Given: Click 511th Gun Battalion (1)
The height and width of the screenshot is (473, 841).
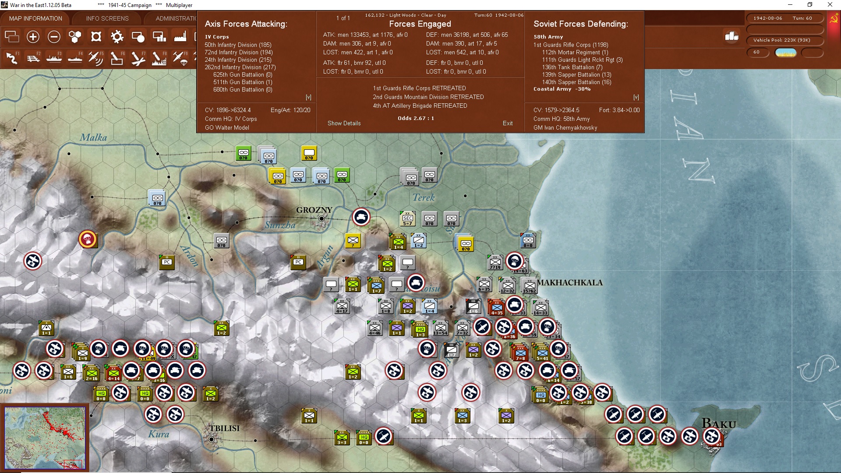Looking at the screenshot, I should [243, 82].
